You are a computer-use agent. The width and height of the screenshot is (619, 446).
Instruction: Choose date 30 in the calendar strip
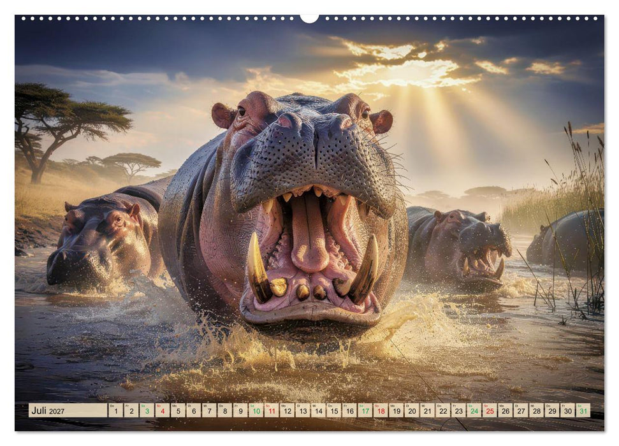click(x=567, y=410)
